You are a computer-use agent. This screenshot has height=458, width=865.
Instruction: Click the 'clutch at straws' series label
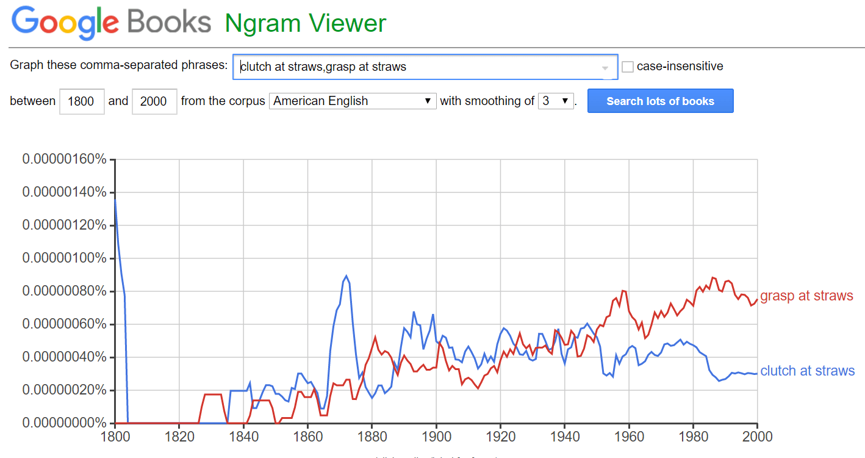[x=807, y=371]
